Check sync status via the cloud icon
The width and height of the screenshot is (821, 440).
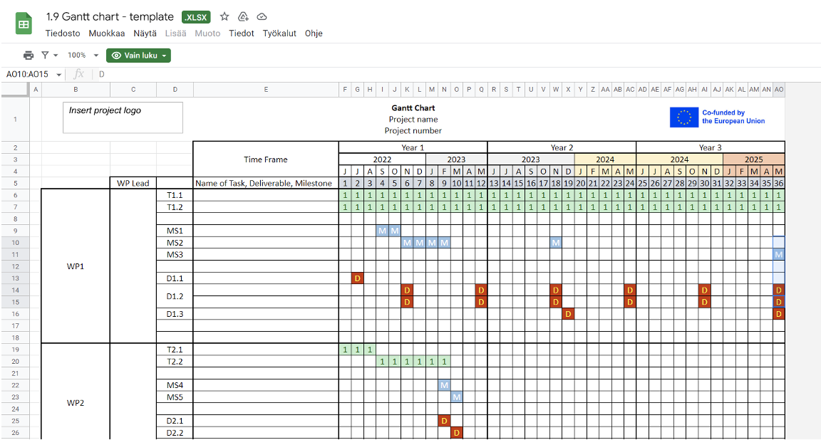point(262,16)
